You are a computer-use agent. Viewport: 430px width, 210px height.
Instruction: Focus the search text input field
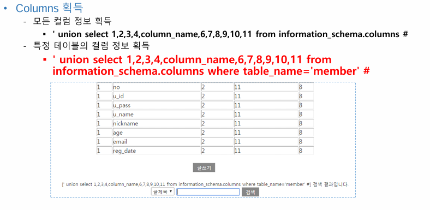coord(208,192)
